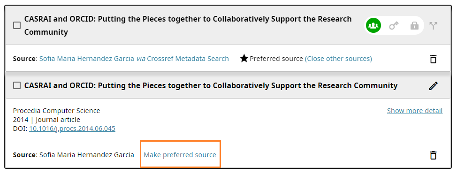Collapse sources via Close other sources

coord(338,59)
